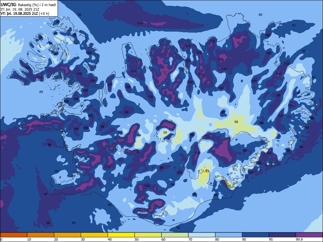Click the dark orange 0–10 legend swatch
Viewport: 323px width, 242px height.
pyautogui.click(x=14, y=235)
